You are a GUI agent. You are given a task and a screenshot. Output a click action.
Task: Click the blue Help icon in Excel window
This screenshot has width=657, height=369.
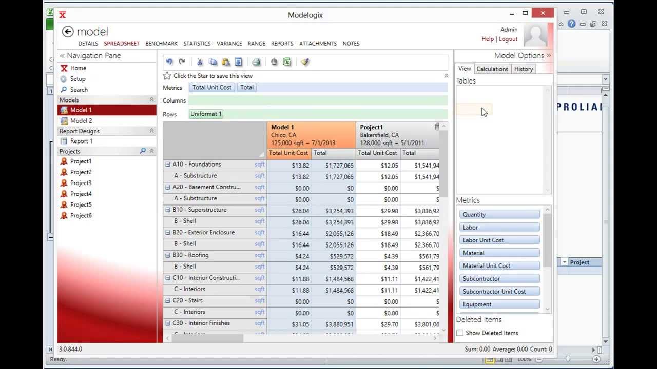[571, 24]
